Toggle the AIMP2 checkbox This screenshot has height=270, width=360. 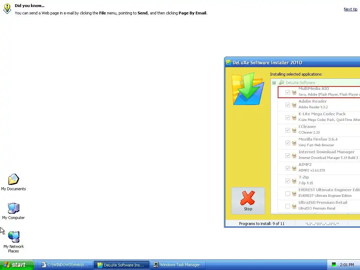pos(288,168)
